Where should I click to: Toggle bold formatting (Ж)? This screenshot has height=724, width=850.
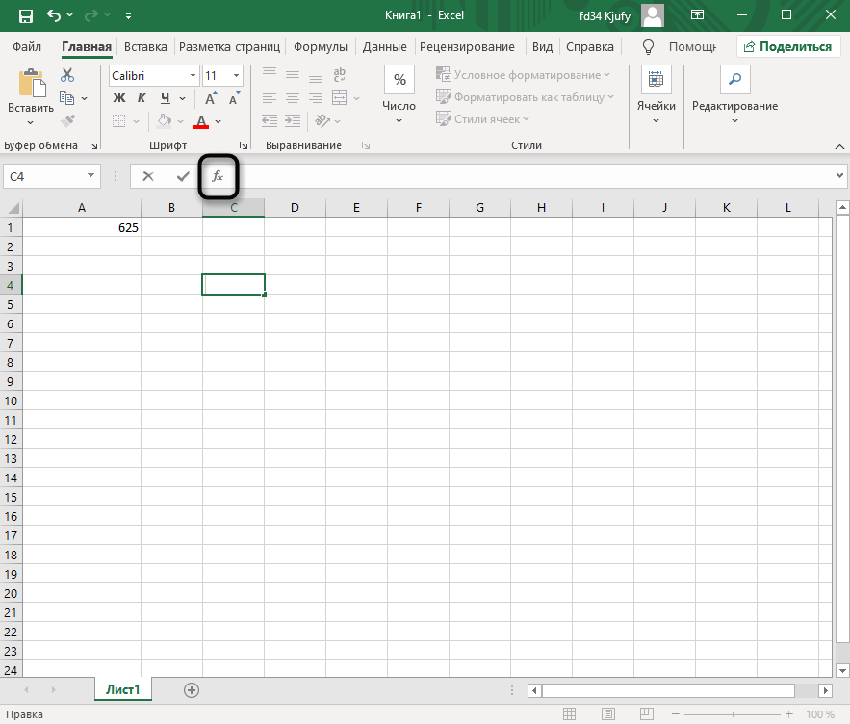[x=119, y=98]
